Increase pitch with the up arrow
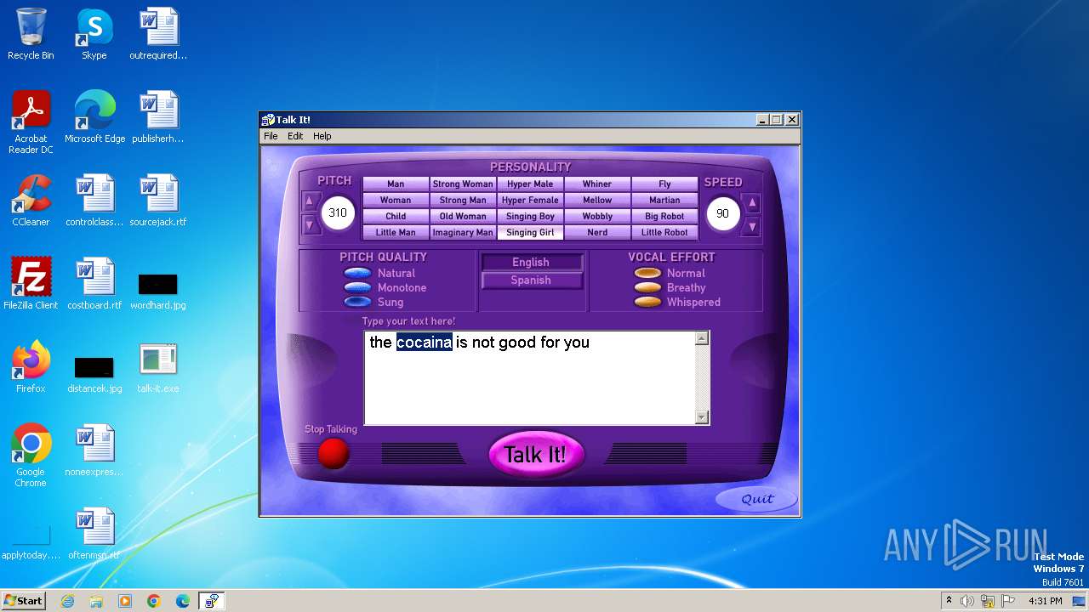 point(311,202)
